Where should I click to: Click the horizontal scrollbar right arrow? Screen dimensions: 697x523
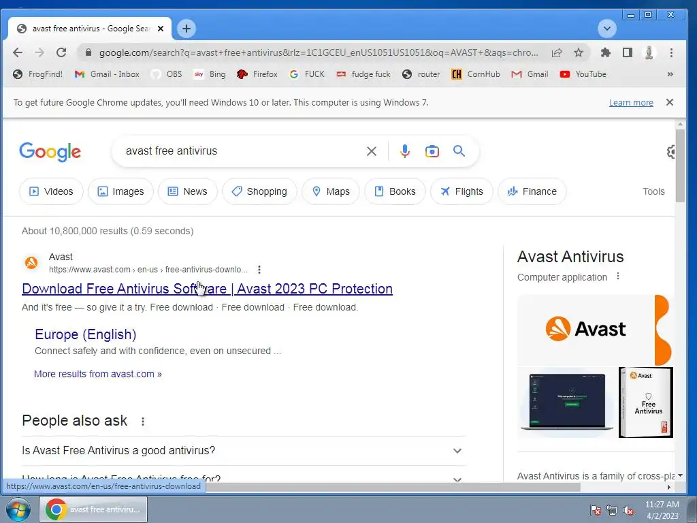668,488
